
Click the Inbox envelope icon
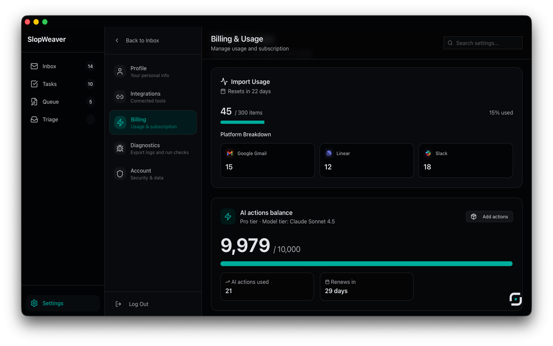click(34, 66)
